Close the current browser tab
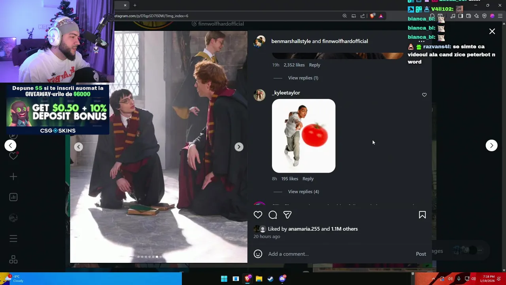 coord(125,5)
